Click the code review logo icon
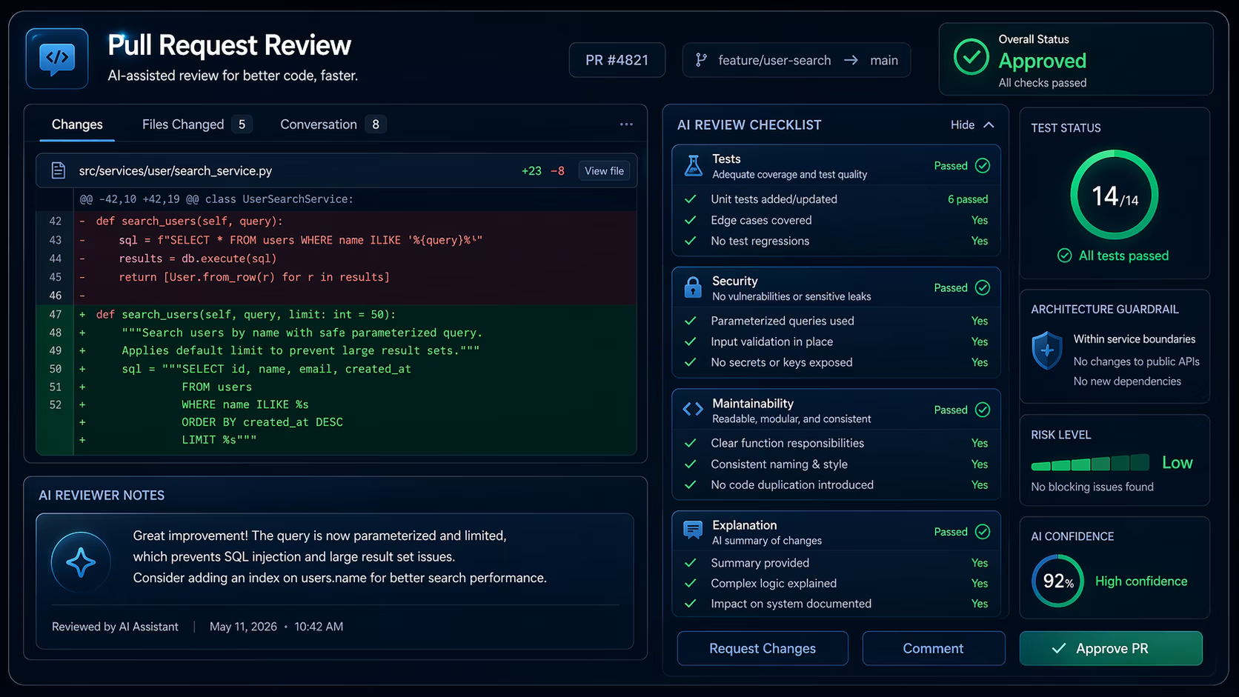Image resolution: width=1239 pixels, height=697 pixels. [x=57, y=59]
